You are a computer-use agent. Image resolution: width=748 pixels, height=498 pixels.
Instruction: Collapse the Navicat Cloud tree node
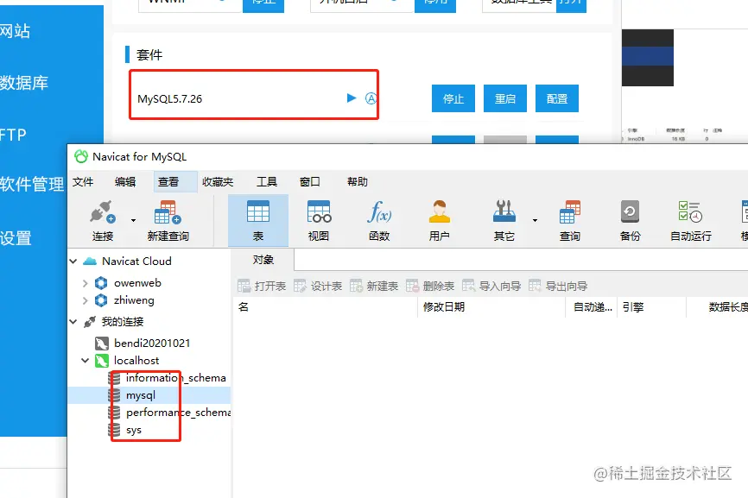(73, 262)
